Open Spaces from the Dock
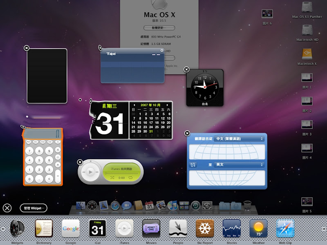 click(184, 206)
